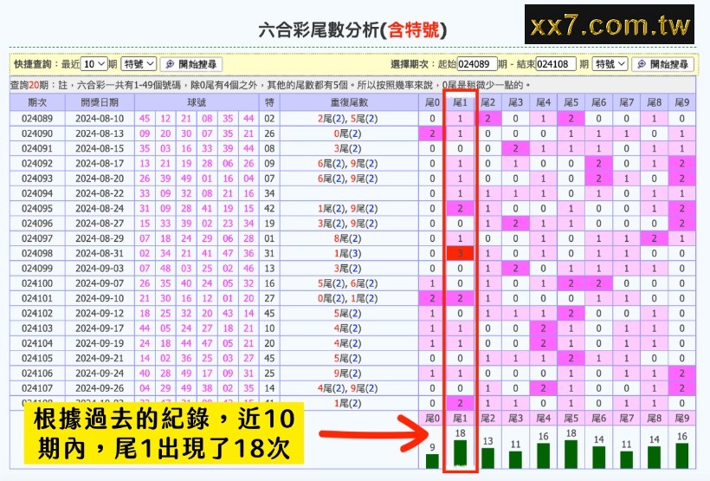Select the 尾0 column header

point(431,103)
